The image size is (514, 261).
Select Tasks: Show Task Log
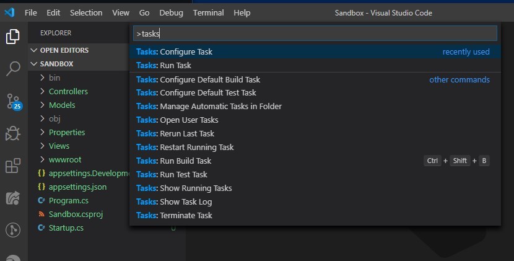[x=315, y=202]
